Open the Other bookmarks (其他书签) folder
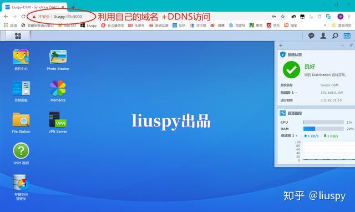 tap(342, 26)
